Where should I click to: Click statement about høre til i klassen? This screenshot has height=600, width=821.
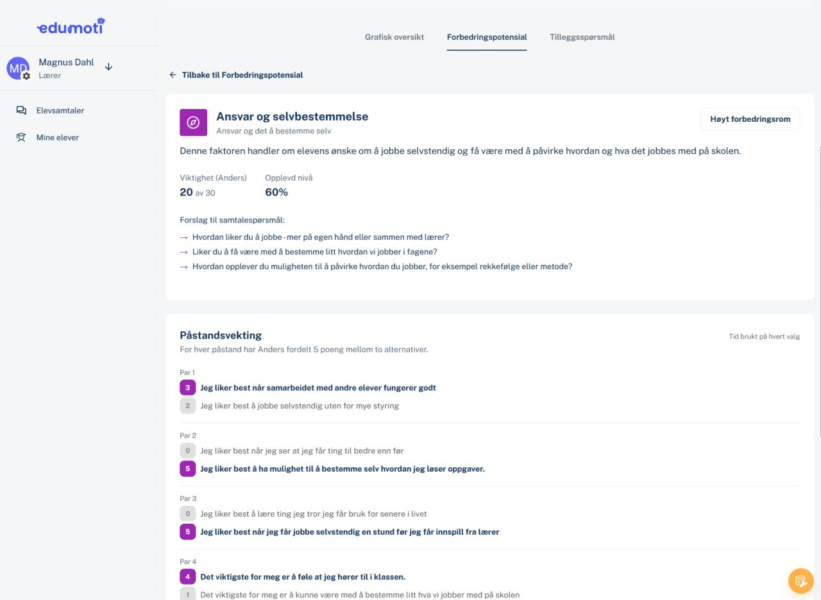(303, 576)
